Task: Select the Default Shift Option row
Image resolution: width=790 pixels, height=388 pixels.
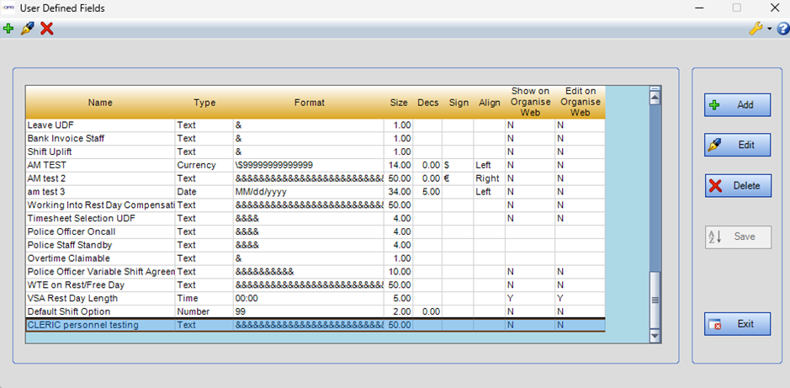Action: click(x=99, y=311)
